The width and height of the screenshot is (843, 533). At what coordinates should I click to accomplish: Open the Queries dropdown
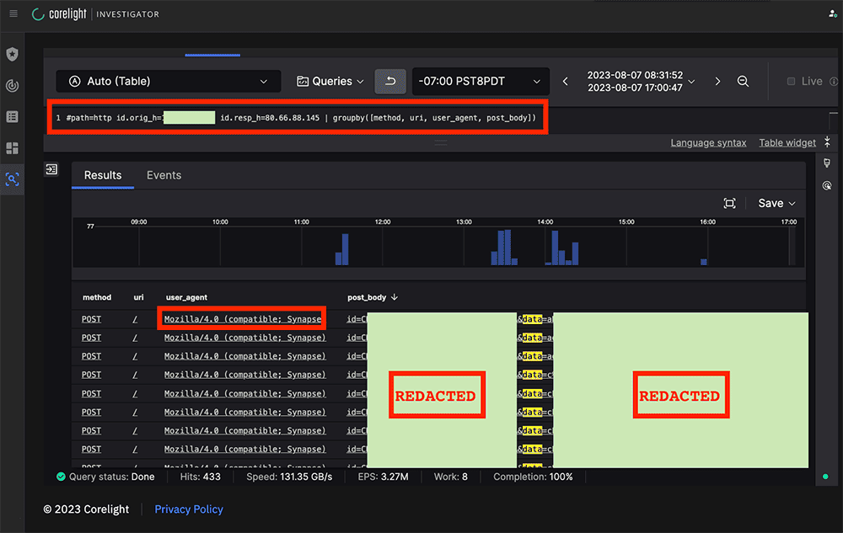click(330, 82)
